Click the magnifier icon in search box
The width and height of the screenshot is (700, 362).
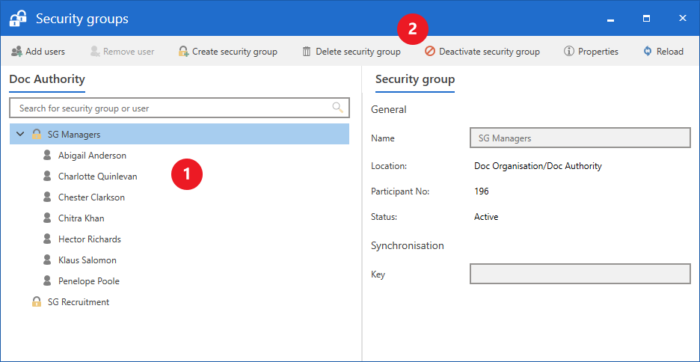pyautogui.click(x=338, y=108)
